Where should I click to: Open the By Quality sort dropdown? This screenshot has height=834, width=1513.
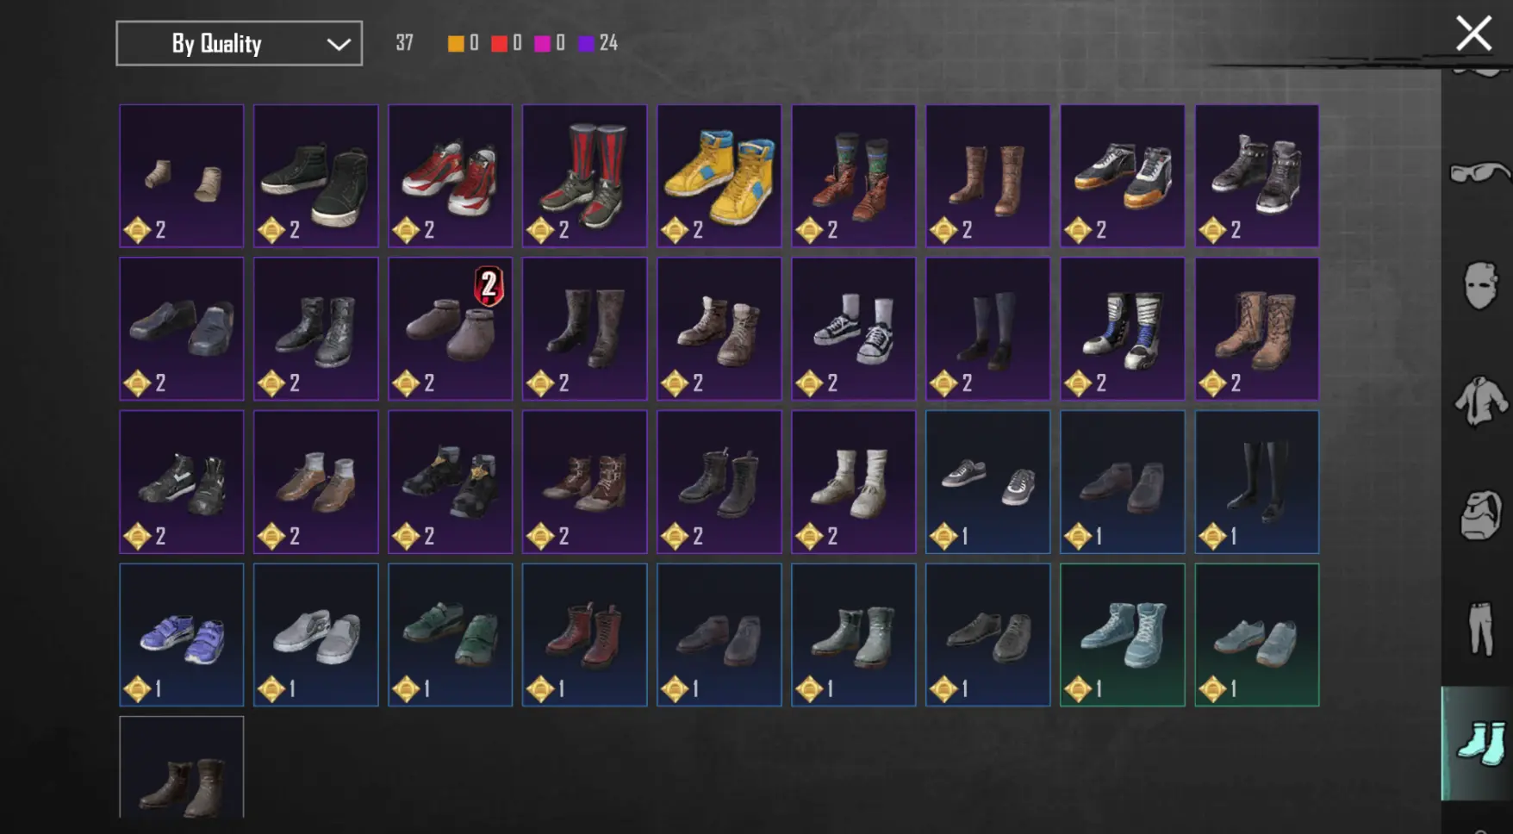[239, 43]
